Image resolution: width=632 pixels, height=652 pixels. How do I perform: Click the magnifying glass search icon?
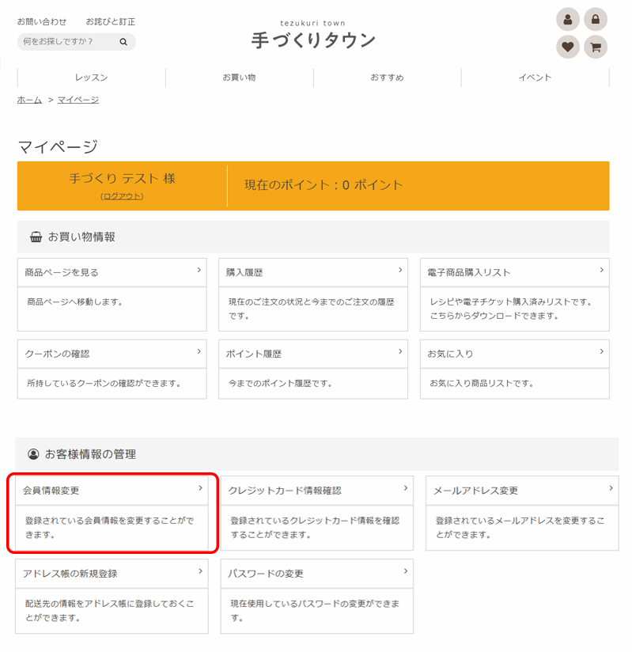(123, 42)
